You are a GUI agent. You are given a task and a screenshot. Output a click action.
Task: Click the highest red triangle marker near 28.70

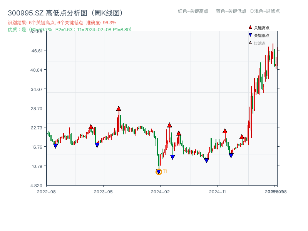[119, 109]
